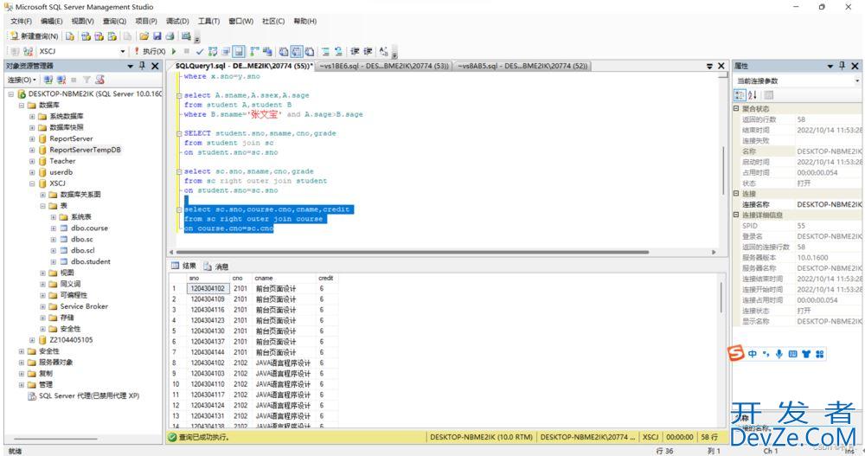Click the 新建查询(N) button

(34, 35)
